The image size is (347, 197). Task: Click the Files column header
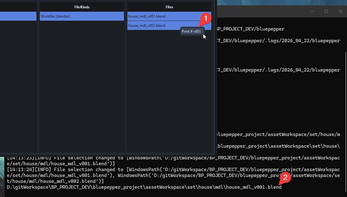169,7
